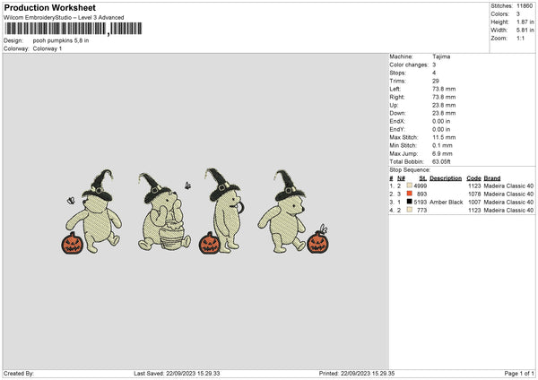538x380 pixels.
Task: Click the Production Worksheet title
Action: tap(50, 7)
